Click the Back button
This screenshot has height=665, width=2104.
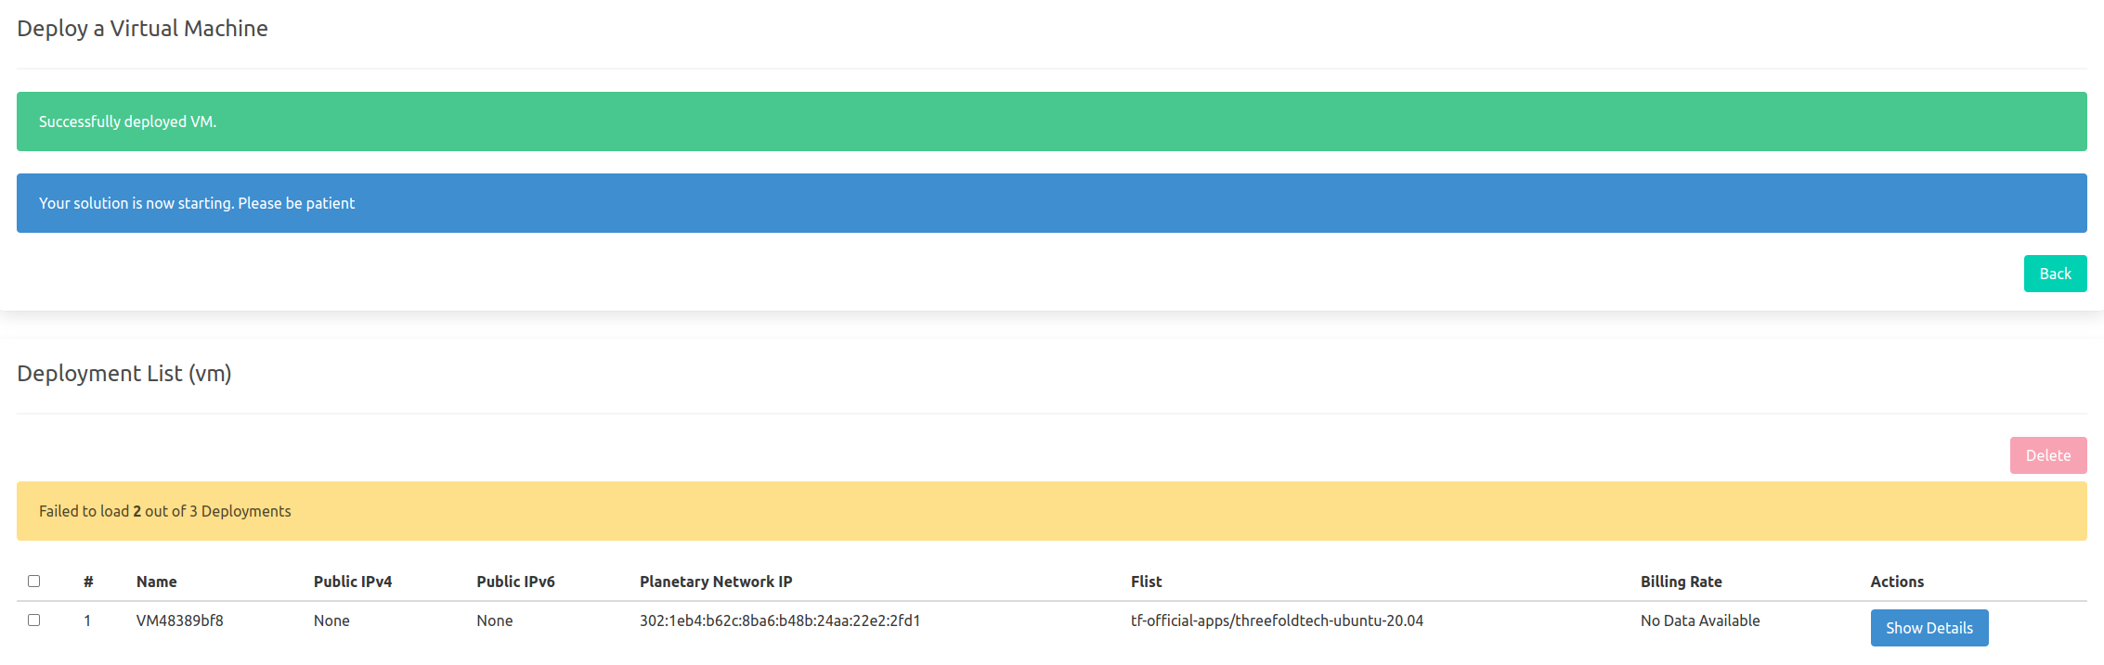coord(2054,273)
